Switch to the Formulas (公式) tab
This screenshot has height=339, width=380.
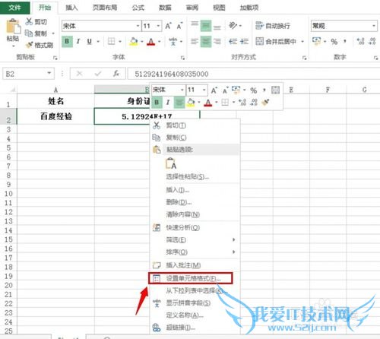pyautogui.click(x=138, y=8)
